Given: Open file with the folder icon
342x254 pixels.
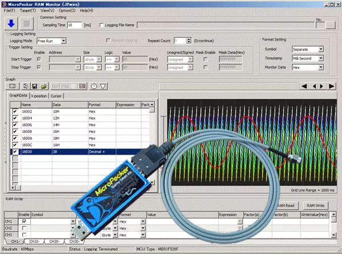Looking at the screenshot, I should click(x=43, y=86).
